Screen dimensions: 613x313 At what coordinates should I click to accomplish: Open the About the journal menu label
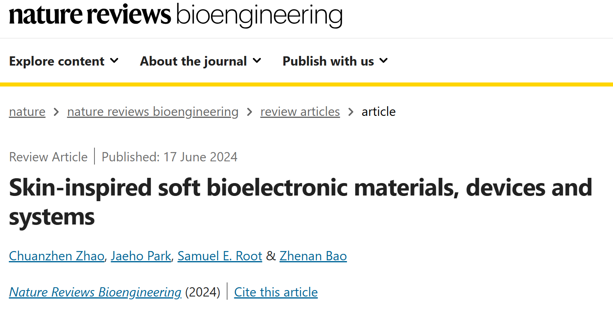click(193, 61)
